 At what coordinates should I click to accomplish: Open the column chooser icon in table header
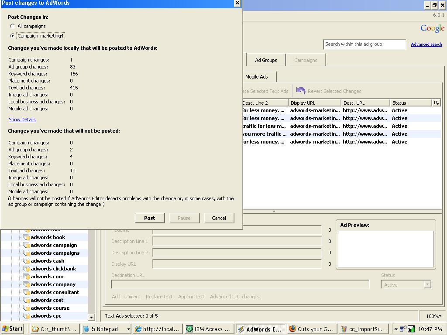[437, 103]
